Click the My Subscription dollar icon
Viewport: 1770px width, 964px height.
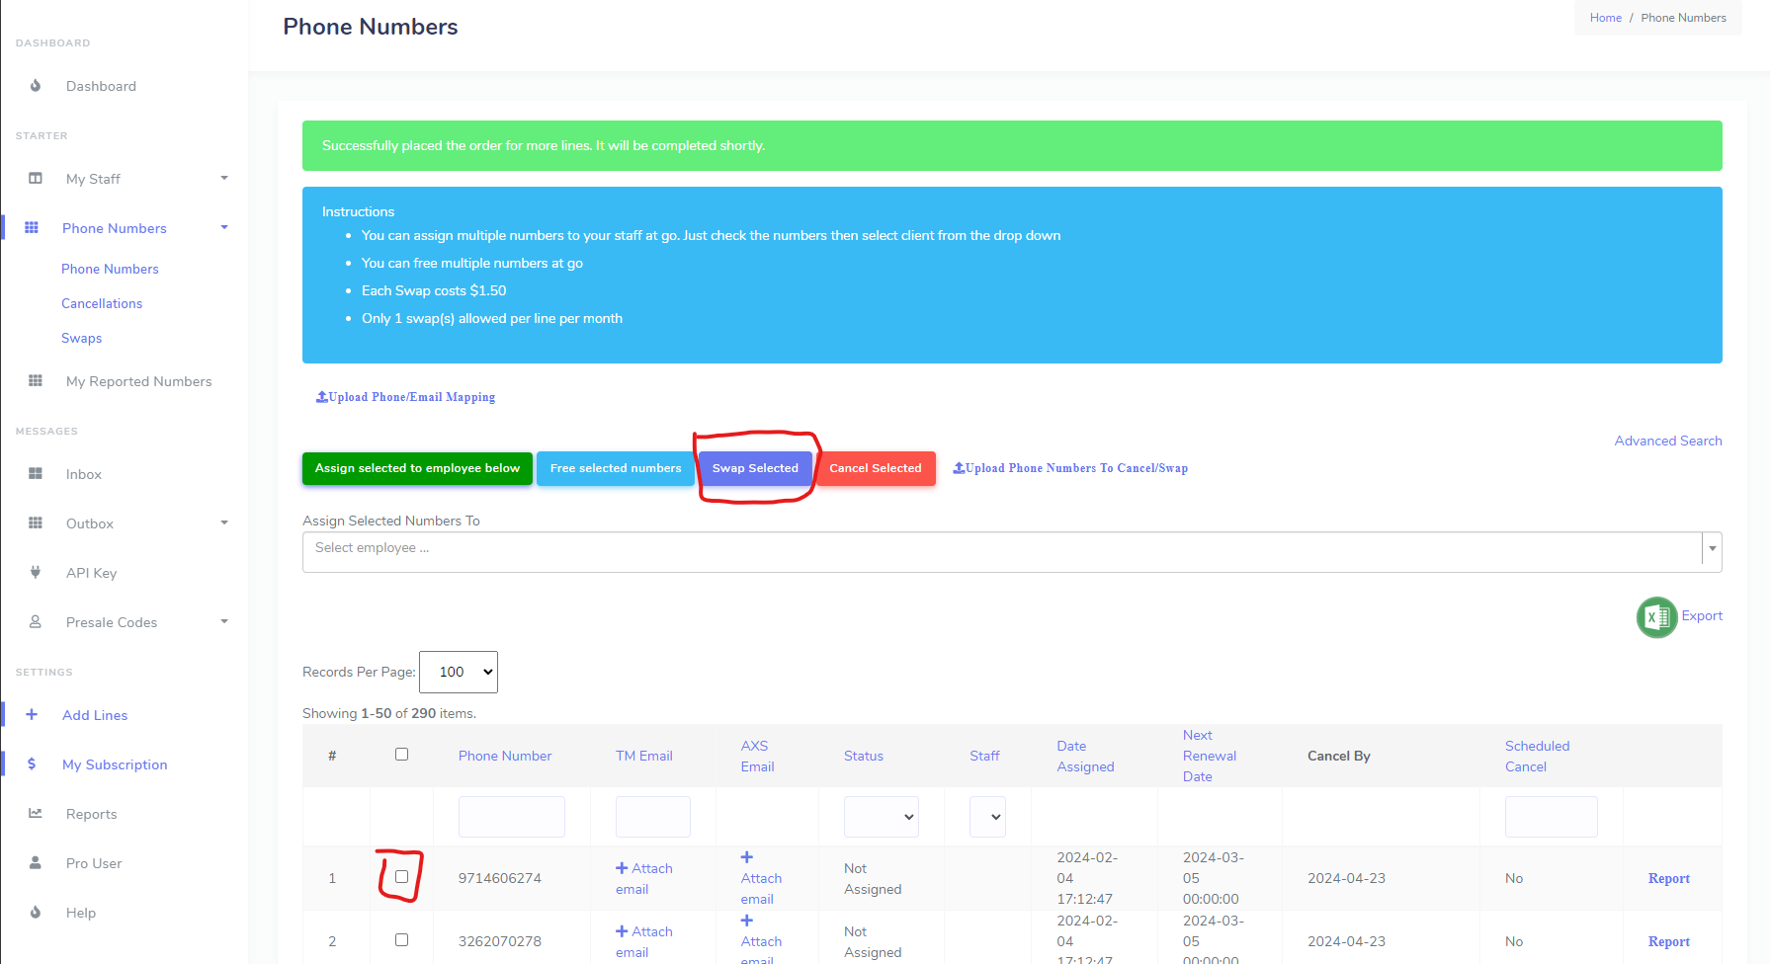coord(32,764)
